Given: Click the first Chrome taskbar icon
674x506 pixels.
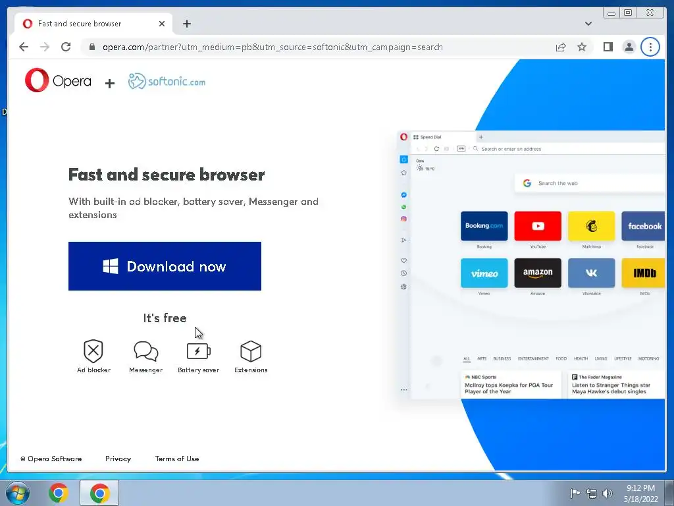Looking at the screenshot, I should coord(59,493).
